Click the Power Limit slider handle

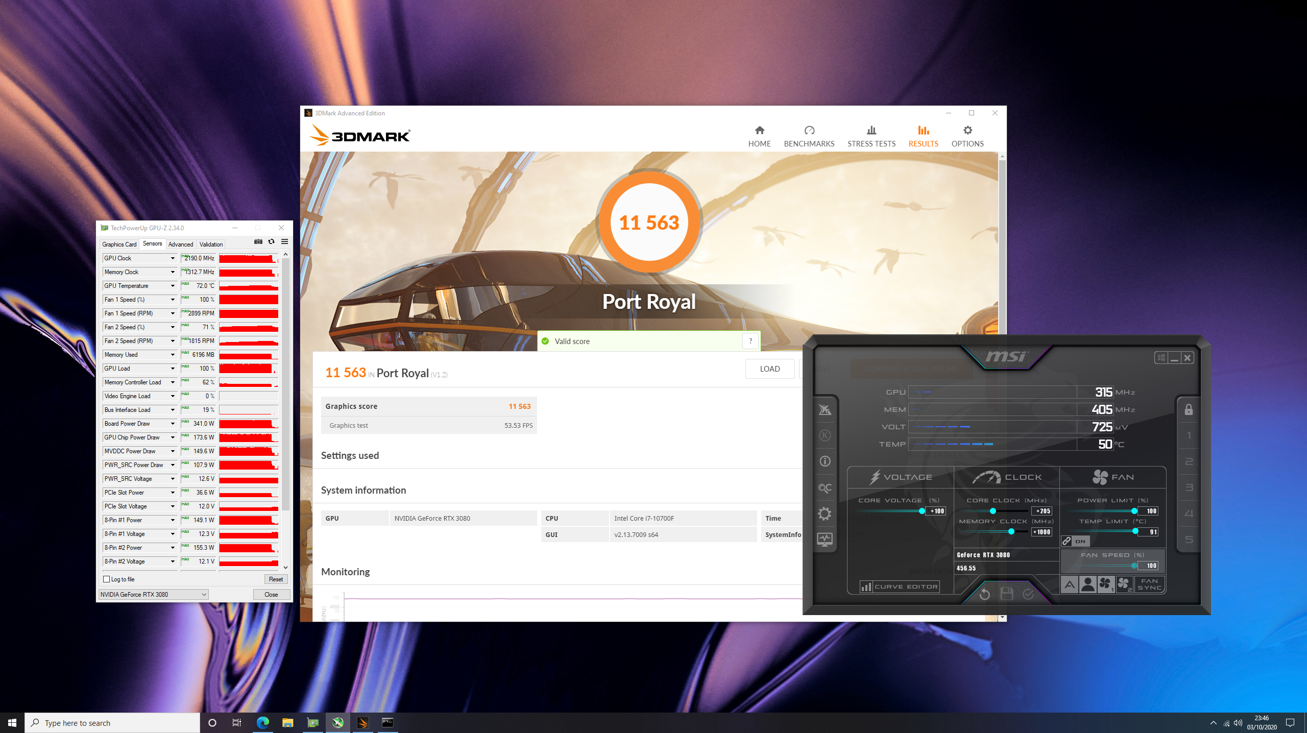[x=1134, y=511]
